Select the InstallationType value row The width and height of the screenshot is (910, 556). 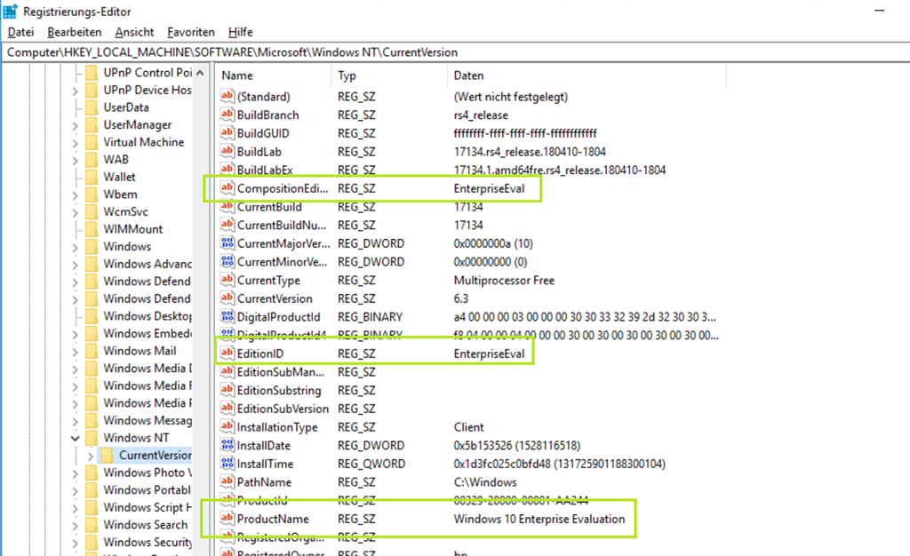pyautogui.click(x=277, y=427)
